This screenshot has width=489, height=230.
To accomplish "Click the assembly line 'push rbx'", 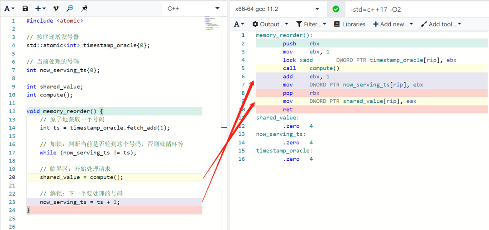I will click(x=301, y=43).
